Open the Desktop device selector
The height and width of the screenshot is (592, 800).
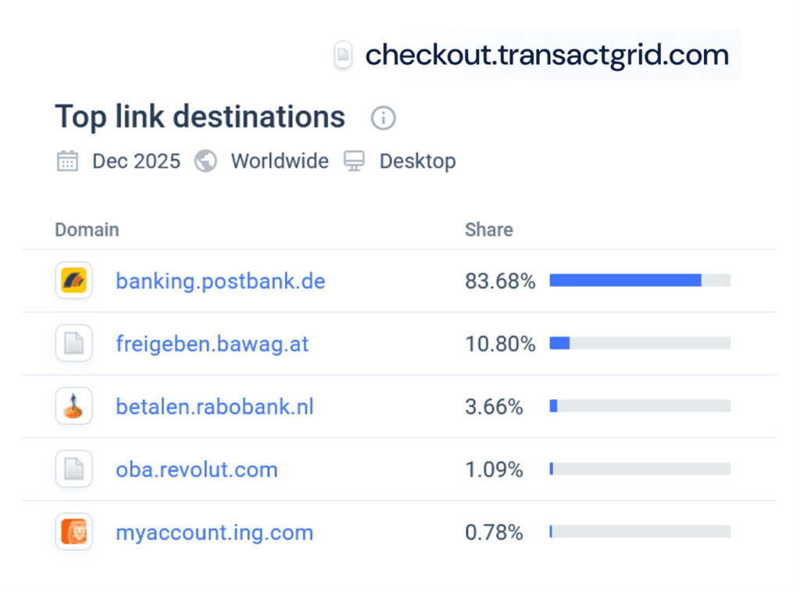point(417,161)
